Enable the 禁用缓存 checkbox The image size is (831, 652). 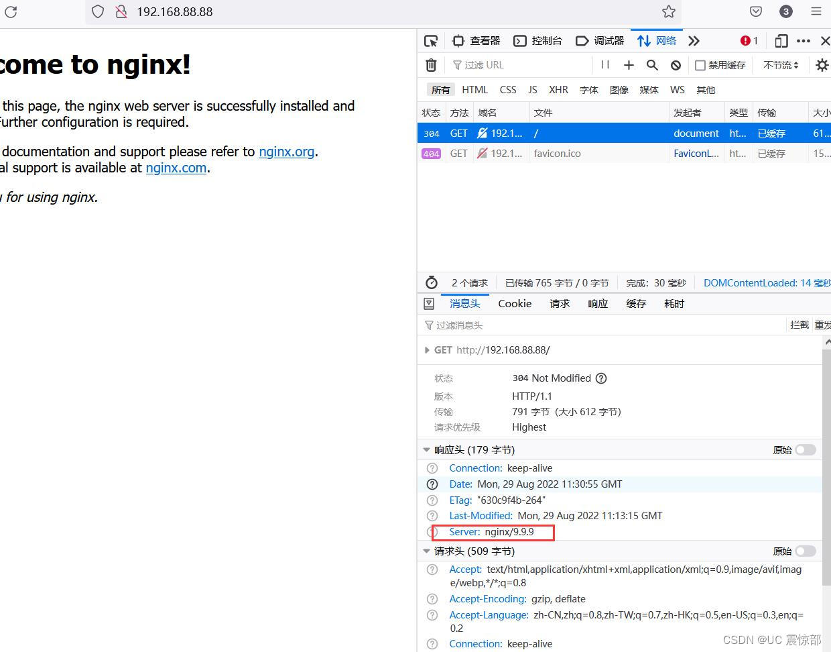point(700,65)
